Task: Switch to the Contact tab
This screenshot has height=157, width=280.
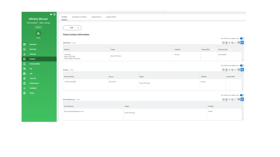Action: click(x=64, y=17)
